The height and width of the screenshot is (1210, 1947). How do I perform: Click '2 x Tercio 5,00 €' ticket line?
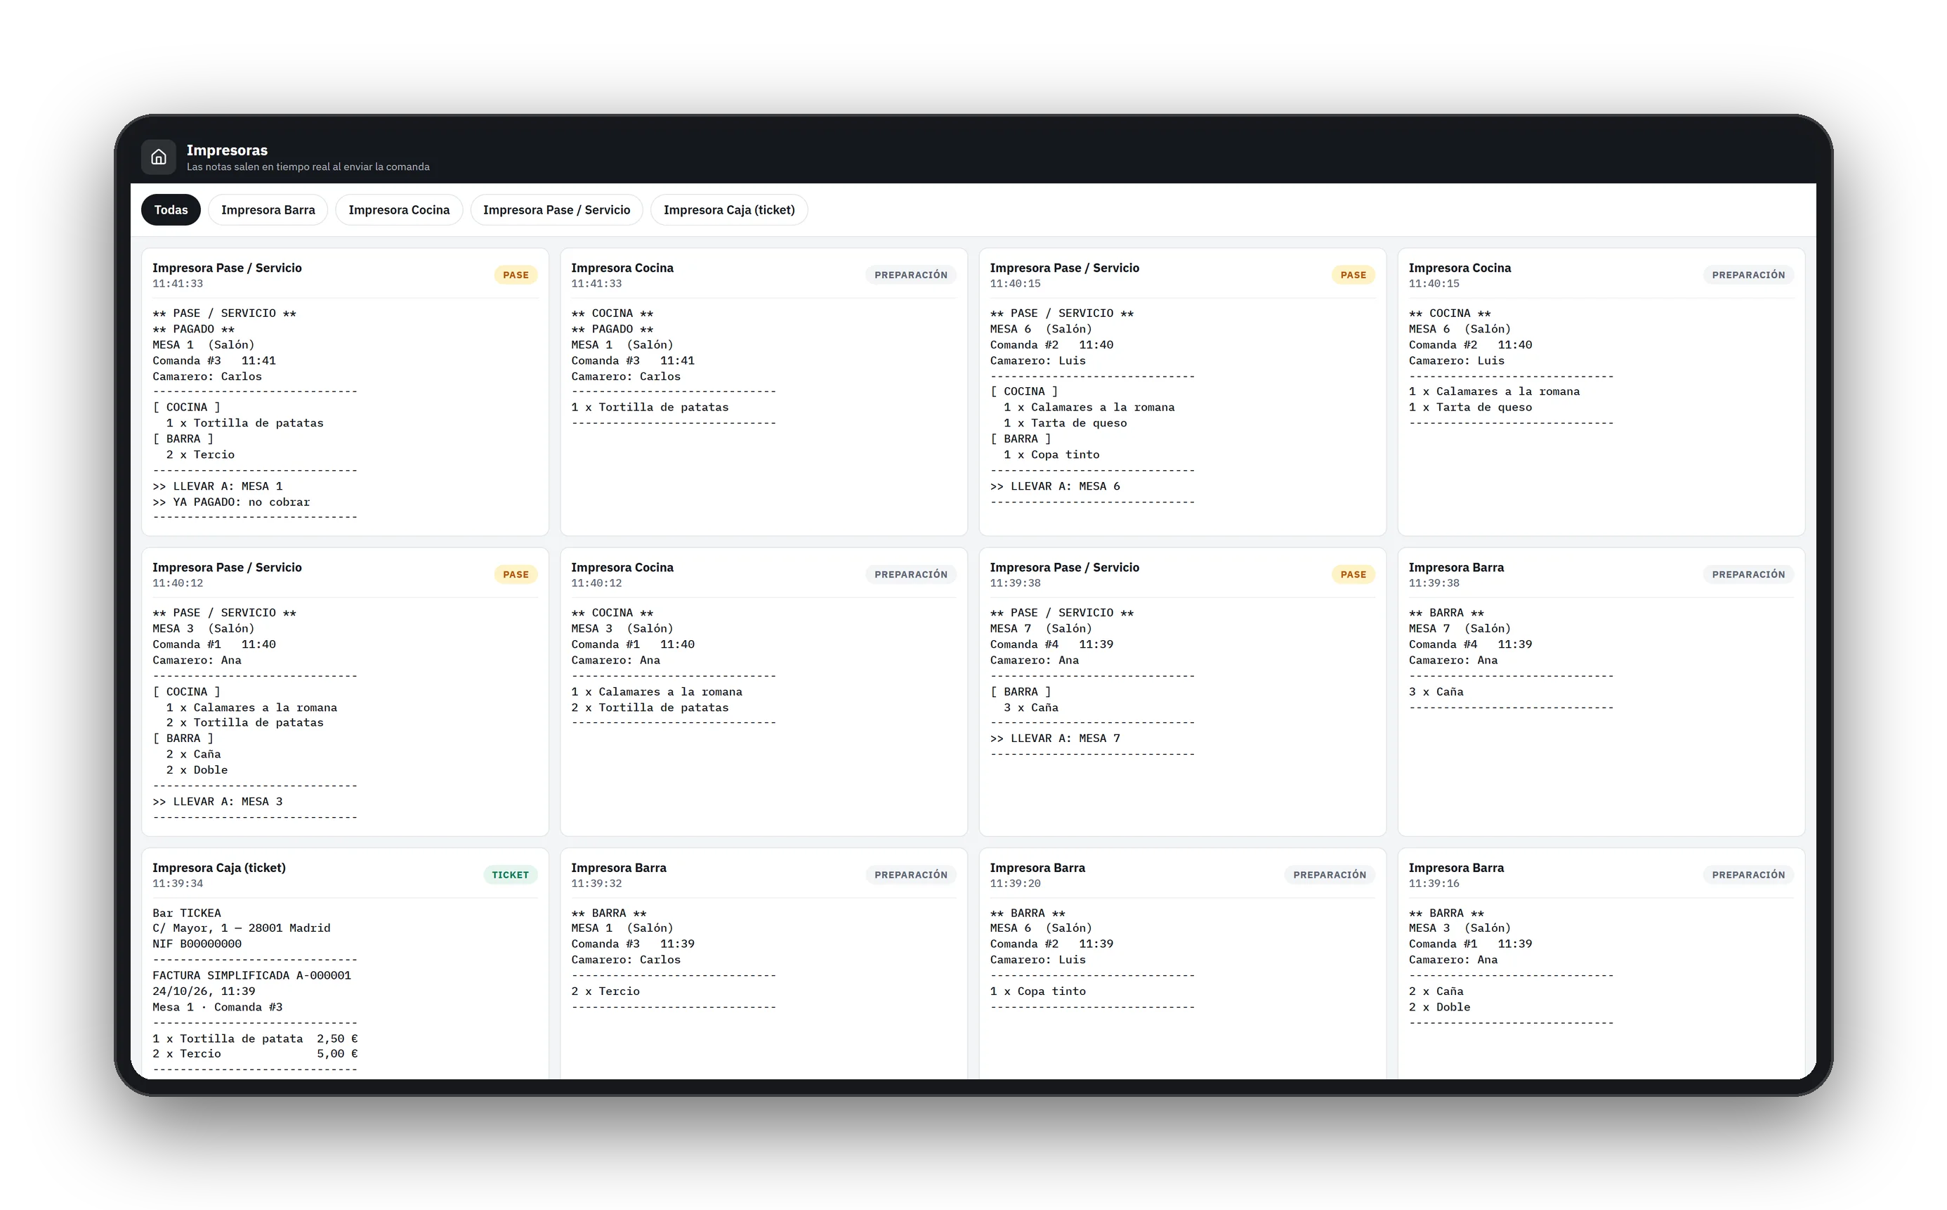255,1054
